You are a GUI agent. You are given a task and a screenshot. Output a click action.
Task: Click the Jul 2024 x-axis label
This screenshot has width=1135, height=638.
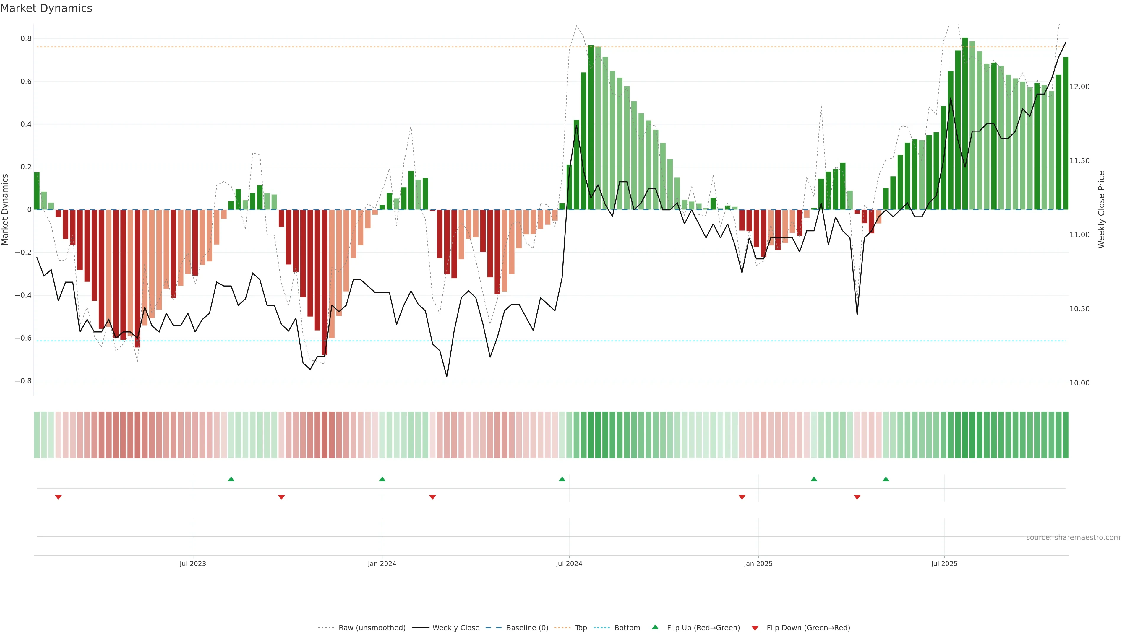click(569, 564)
